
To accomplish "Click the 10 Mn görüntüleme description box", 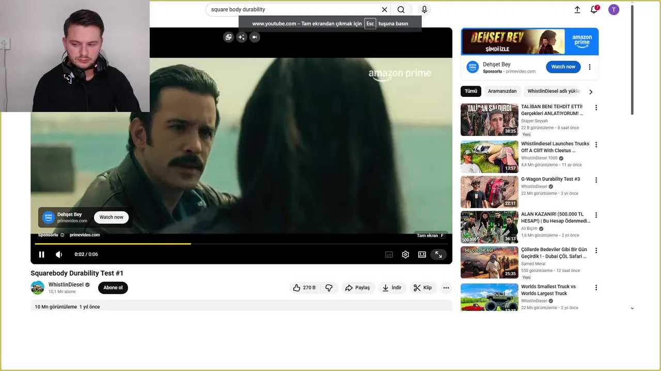I will coord(241,306).
